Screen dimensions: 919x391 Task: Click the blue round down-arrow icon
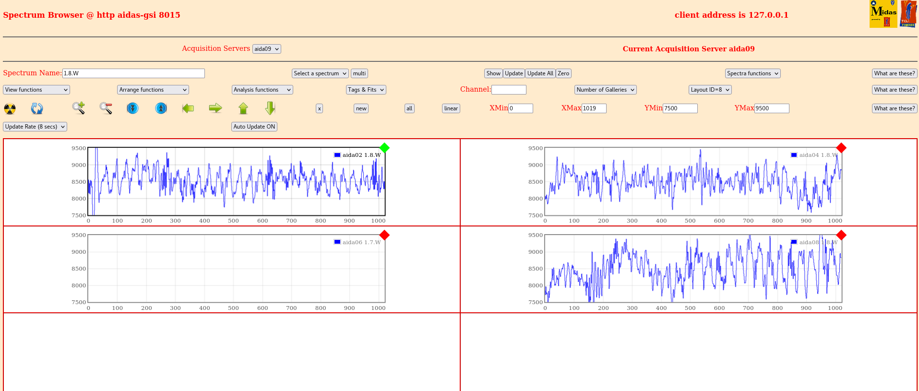click(x=132, y=108)
